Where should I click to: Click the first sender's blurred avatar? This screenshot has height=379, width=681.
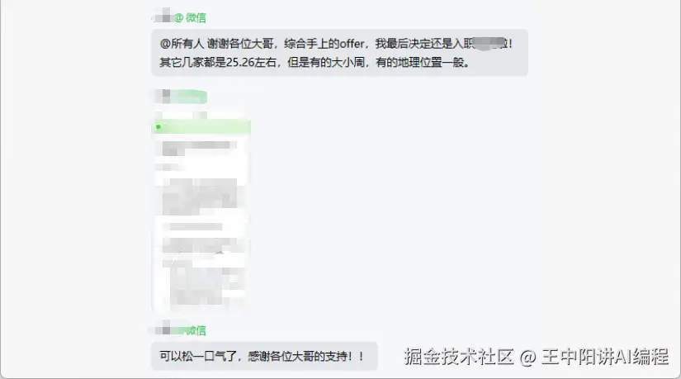163,16
